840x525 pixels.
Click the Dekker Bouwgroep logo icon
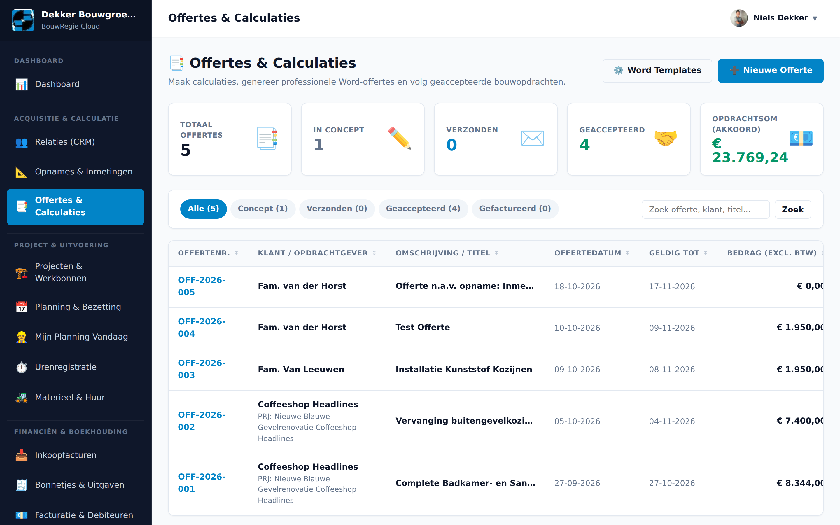23,20
